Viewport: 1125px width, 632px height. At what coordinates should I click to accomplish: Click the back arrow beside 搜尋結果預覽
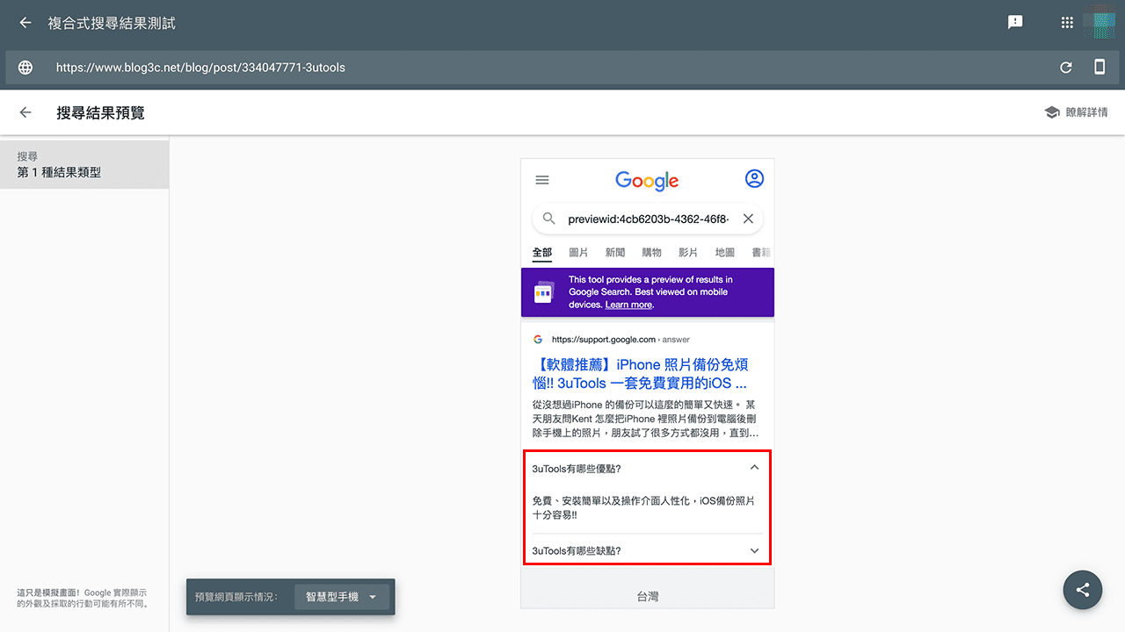tap(25, 111)
